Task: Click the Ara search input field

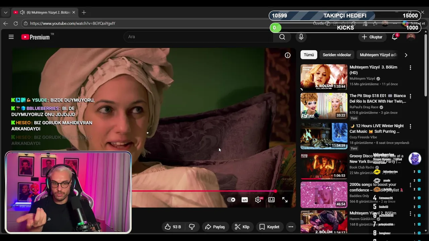Action: (198, 37)
